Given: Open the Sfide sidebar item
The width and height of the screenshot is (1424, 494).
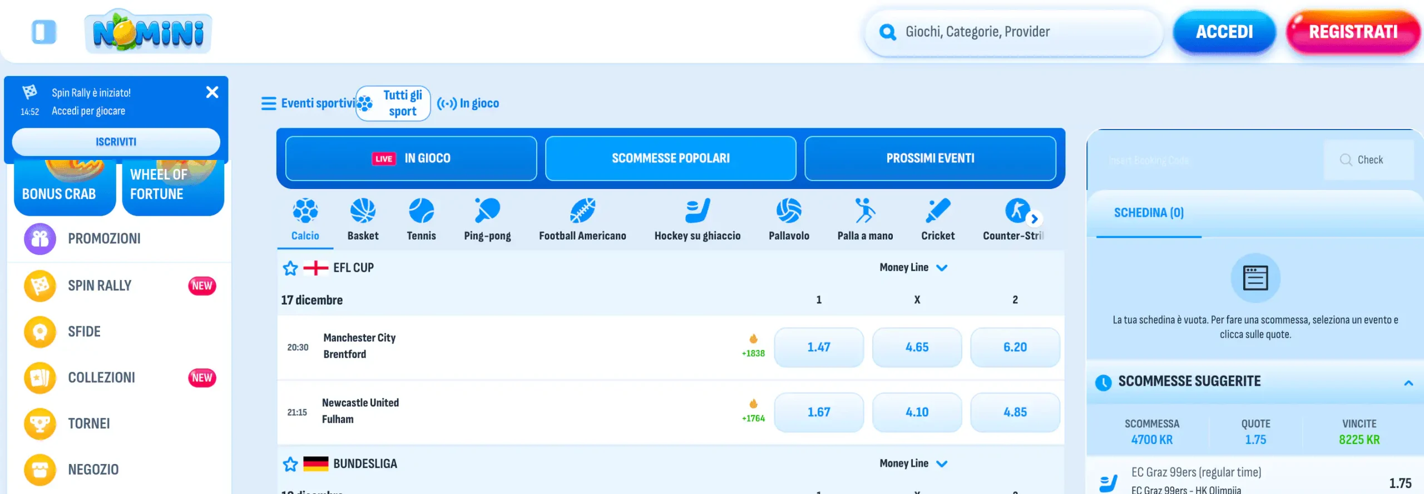Looking at the screenshot, I should [120, 332].
